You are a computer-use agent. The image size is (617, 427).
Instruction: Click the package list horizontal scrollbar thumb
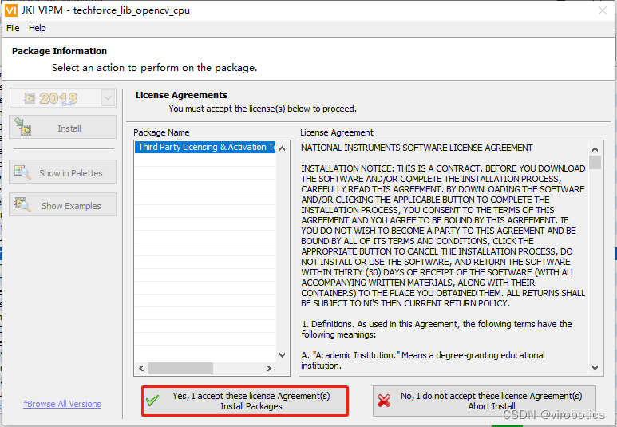(x=180, y=369)
